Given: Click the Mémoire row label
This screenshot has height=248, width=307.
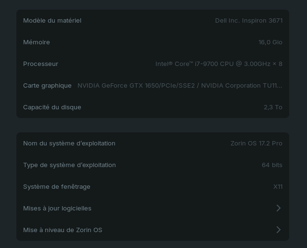Looking at the screenshot, I should (37, 42).
